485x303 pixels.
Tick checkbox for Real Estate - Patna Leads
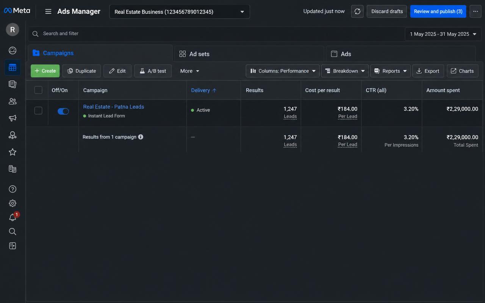click(x=38, y=111)
